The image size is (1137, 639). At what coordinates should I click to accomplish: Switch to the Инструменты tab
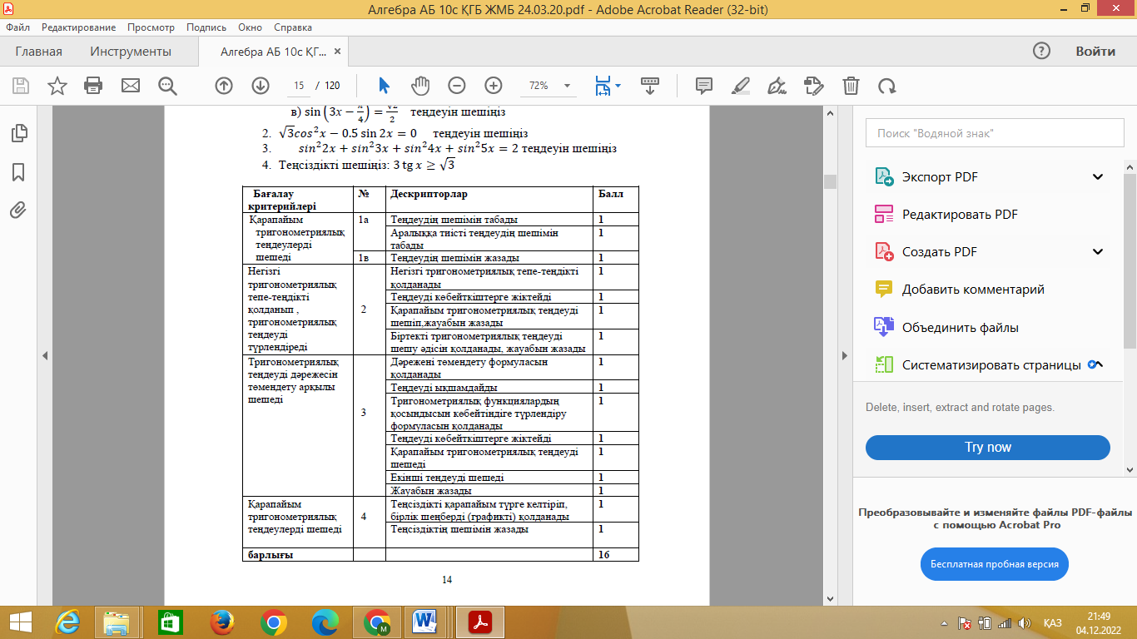131,52
